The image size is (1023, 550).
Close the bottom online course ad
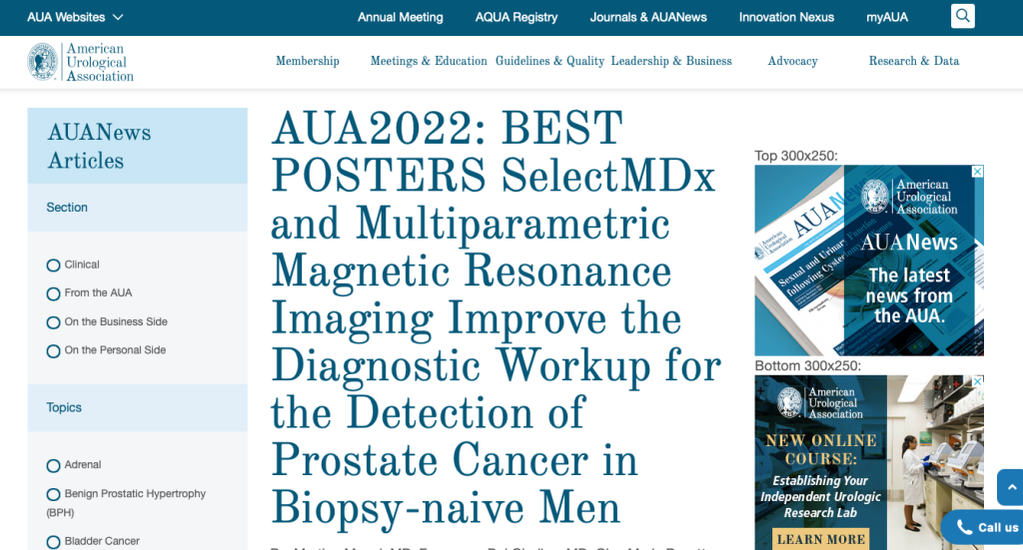[x=977, y=381]
